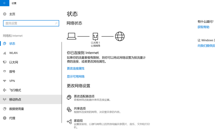Select the 状态 globe icon in sidebar
215x132 pixels.
(5, 44)
